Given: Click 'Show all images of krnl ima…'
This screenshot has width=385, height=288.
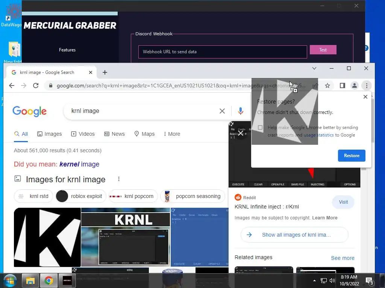Looking at the screenshot, I should (x=294, y=235).
